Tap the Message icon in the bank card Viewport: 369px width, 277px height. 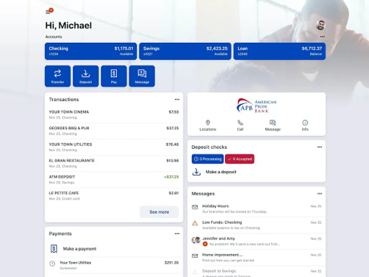pos(272,122)
